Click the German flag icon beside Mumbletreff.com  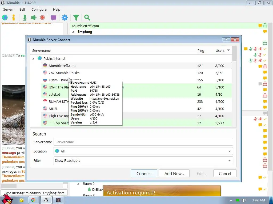[x=45, y=65]
